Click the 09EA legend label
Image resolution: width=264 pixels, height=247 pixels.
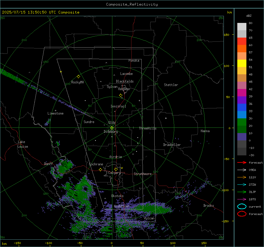click(252, 170)
